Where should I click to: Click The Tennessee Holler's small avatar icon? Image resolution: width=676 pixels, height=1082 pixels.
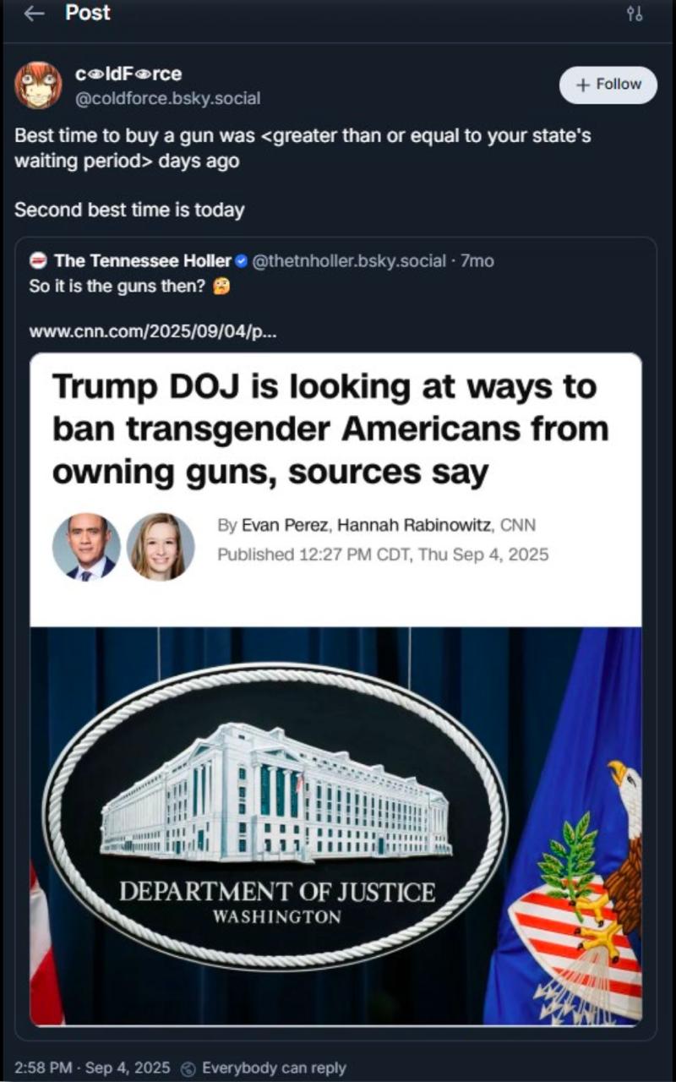(38, 261)
